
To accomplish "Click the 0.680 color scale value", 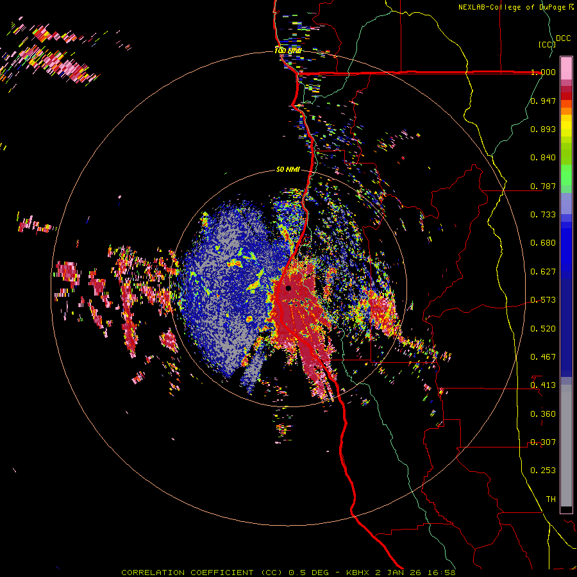I will (543, 243).
